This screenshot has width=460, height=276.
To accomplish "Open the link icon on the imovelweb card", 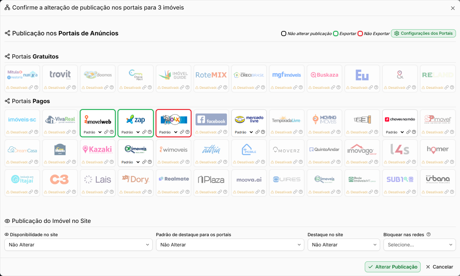I will pos(106,132).
